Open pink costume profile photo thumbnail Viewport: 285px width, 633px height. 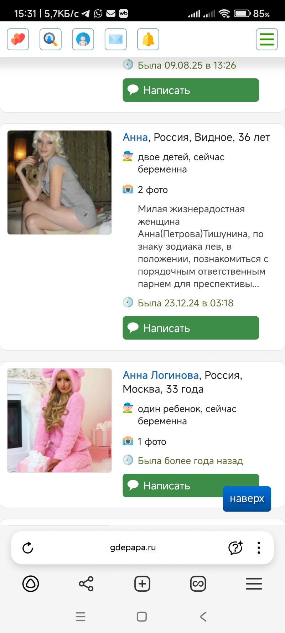(59, 420)
